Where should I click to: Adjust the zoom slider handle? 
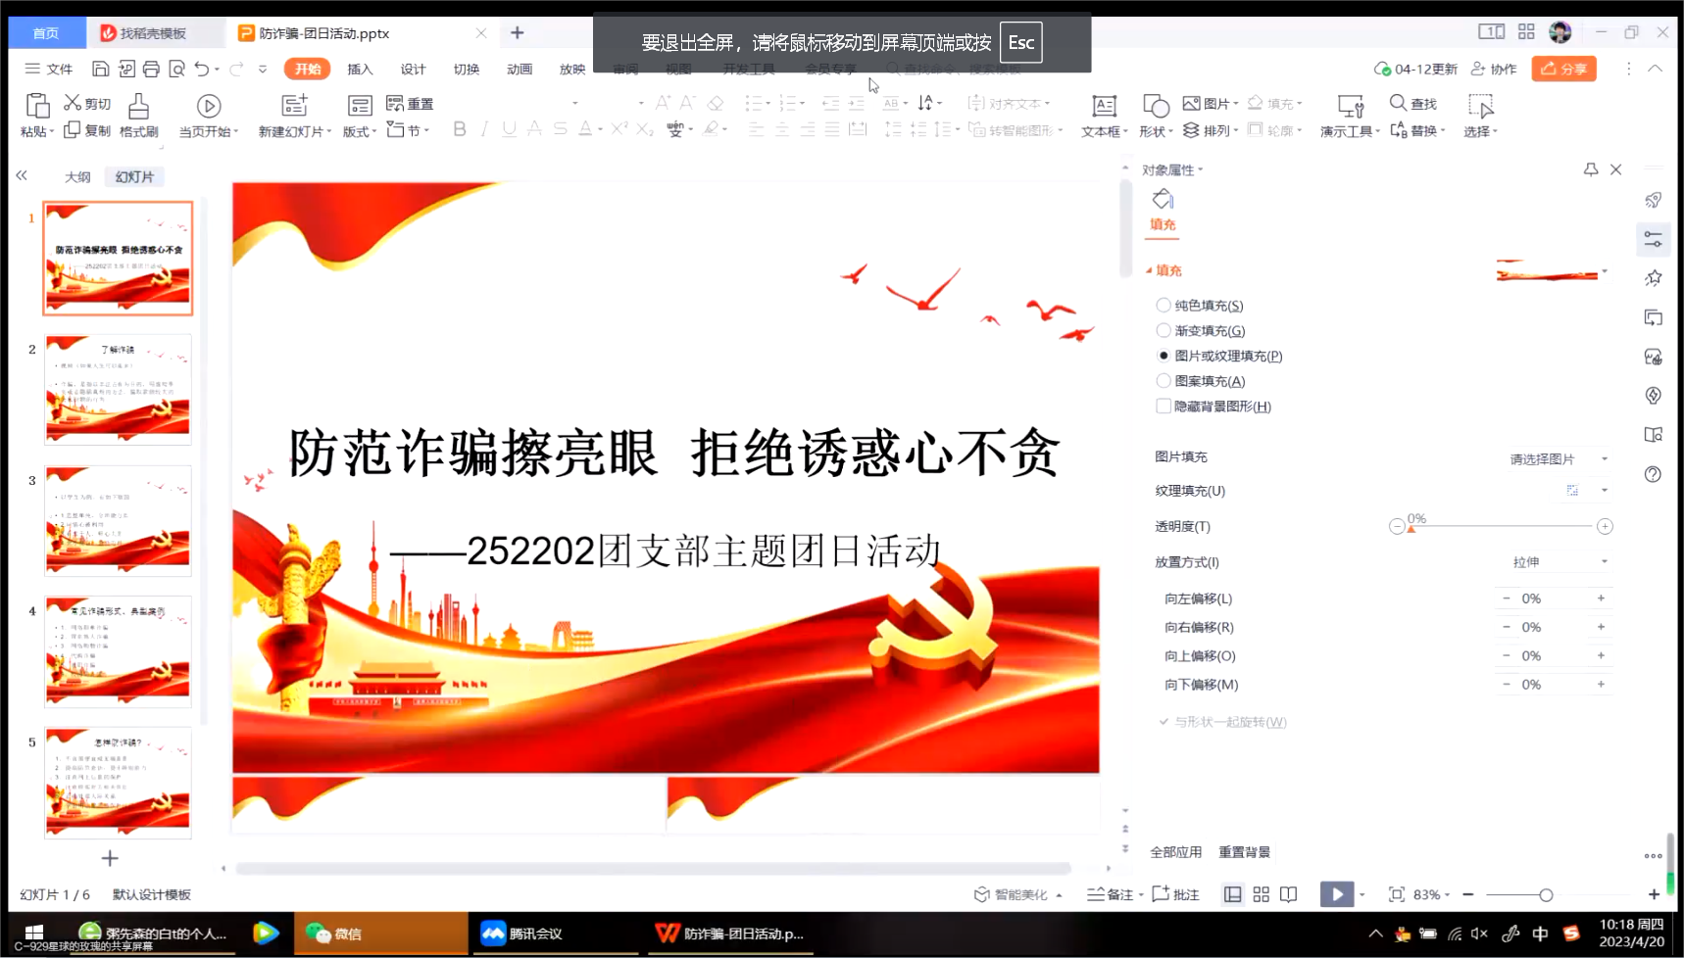point(1546,894)
